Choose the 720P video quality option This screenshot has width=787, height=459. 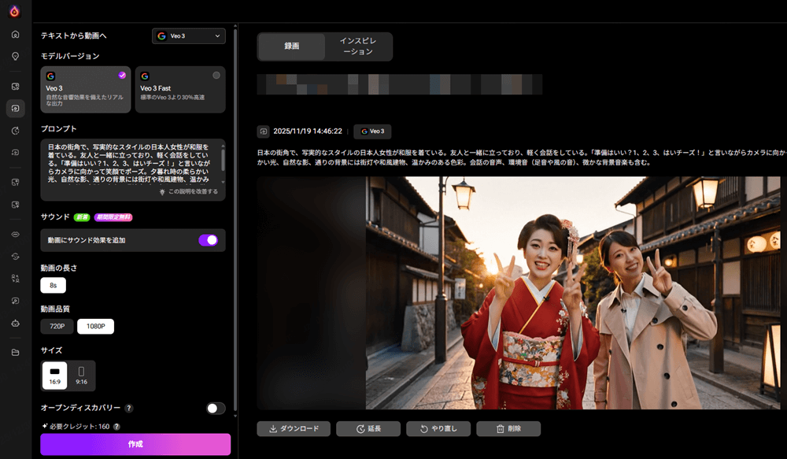tap(57, 326)
